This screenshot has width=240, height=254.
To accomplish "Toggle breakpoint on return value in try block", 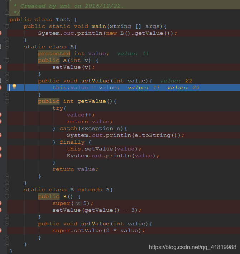I will pyautogui.click(x=1, y=122).
